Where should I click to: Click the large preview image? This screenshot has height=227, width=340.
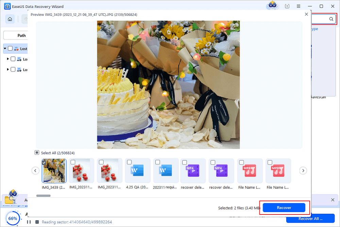(x=168, y=85)
